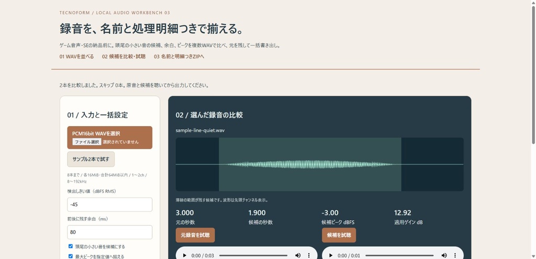Open more options on original audio player
Viewport: 536px width, 259px height.
tap(309, 255)
